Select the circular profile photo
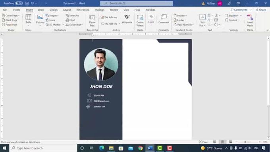 [x=101, y=64]
